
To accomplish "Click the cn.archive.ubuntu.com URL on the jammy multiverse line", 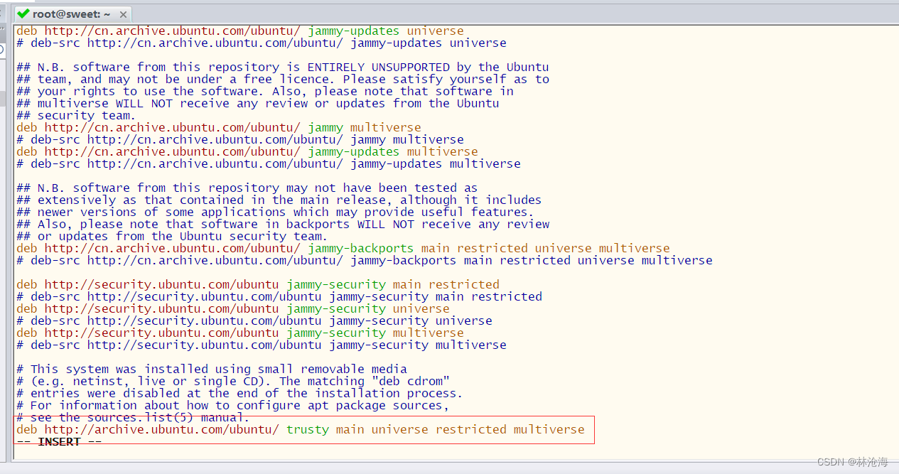I will 171,127.
